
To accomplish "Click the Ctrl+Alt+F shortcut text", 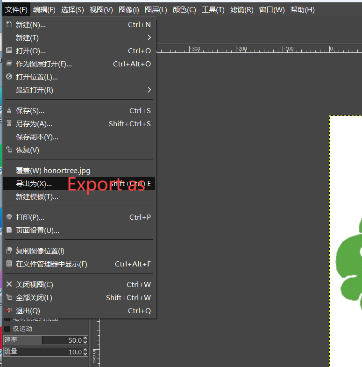I will pyautogui.click(x=133, y=264).
